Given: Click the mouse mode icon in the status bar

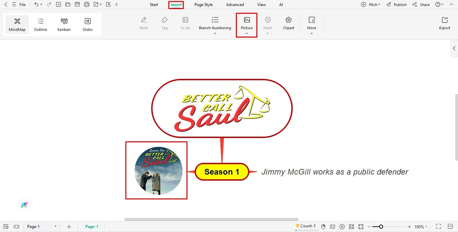Looking at the screenshot, I should point(323,227).
